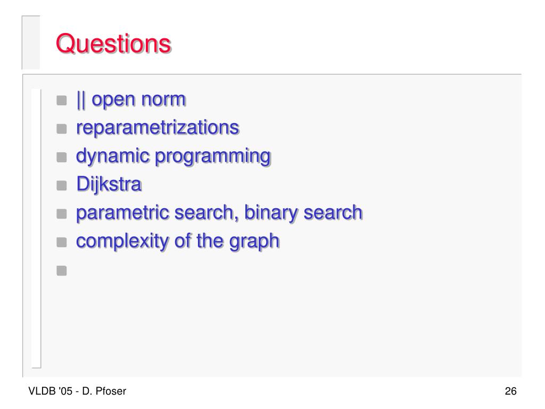Click the bullet square beside 'reparametrizations'
This screenshot has height=409, width=545.
pyautogui.click(x=62, y=129)
